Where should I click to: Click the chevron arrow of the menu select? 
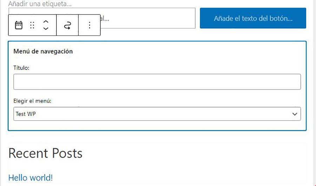(x=294, y=114)
